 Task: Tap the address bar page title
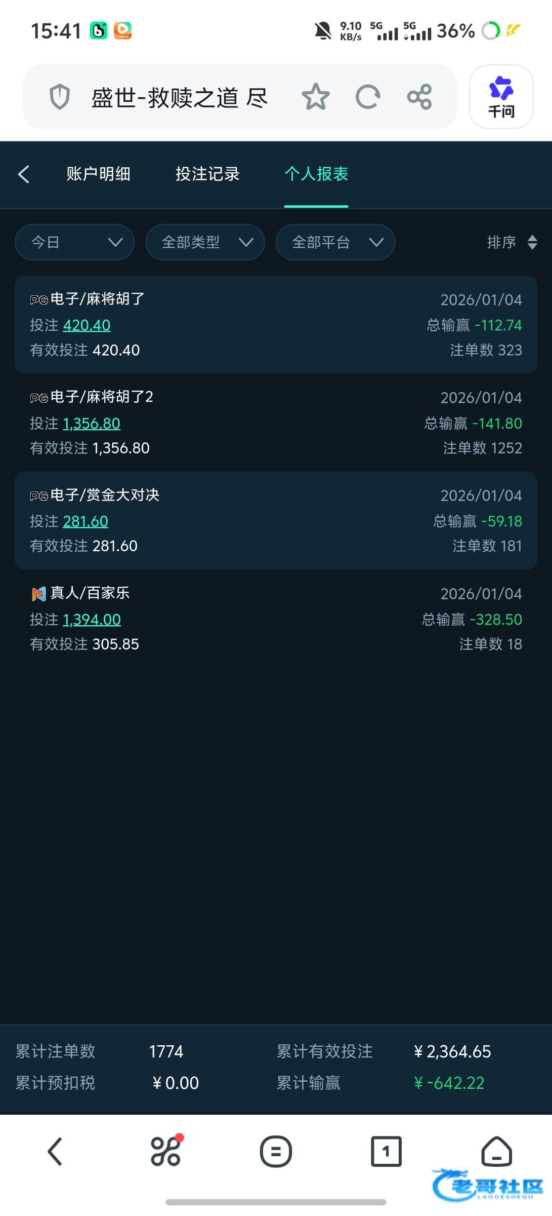click(179, 97)
